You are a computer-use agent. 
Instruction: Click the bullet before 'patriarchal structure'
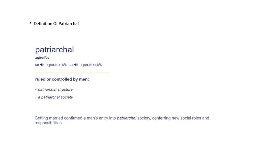pyautogui.click(x=36, y=90)
